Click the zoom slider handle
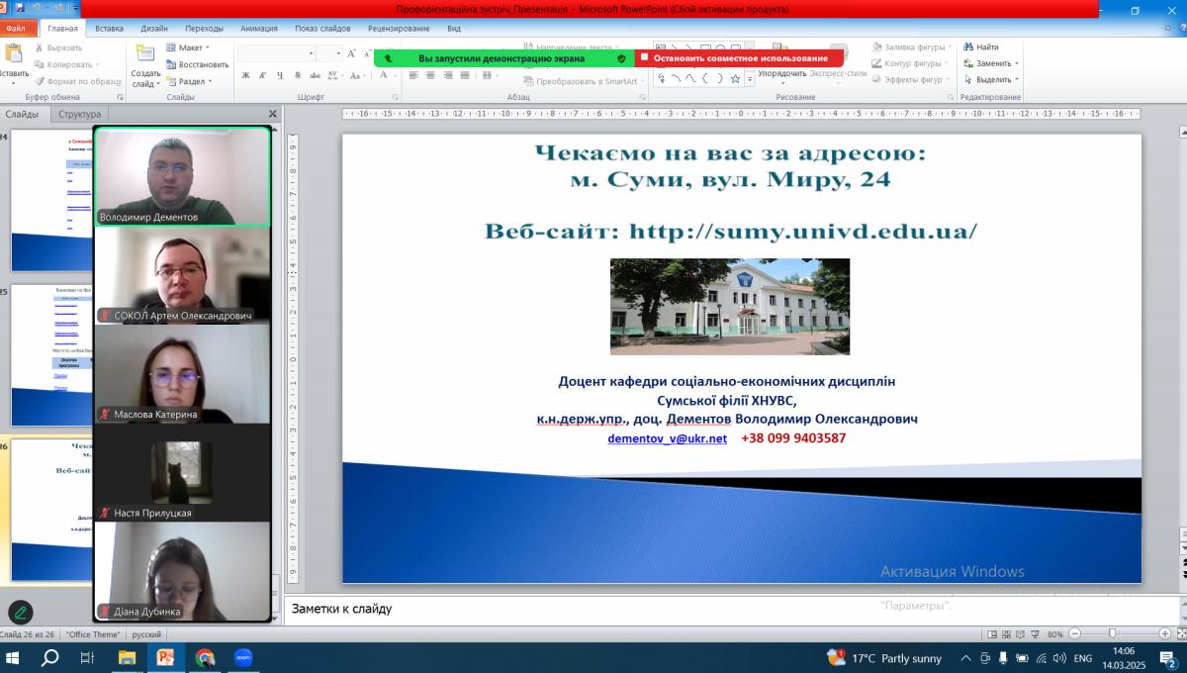Screen dimensions: 1187x673 [x=1112, y=634]
